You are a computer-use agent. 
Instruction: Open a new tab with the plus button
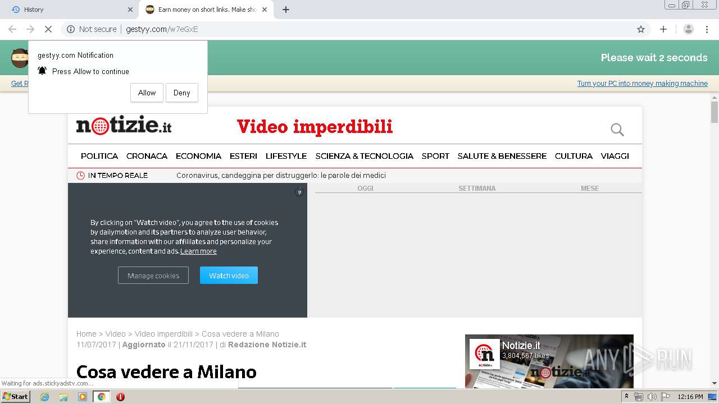286,10
